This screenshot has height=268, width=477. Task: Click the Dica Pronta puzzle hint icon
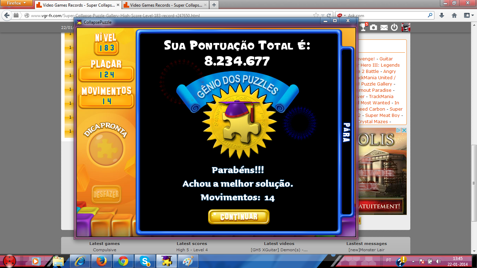106,149
